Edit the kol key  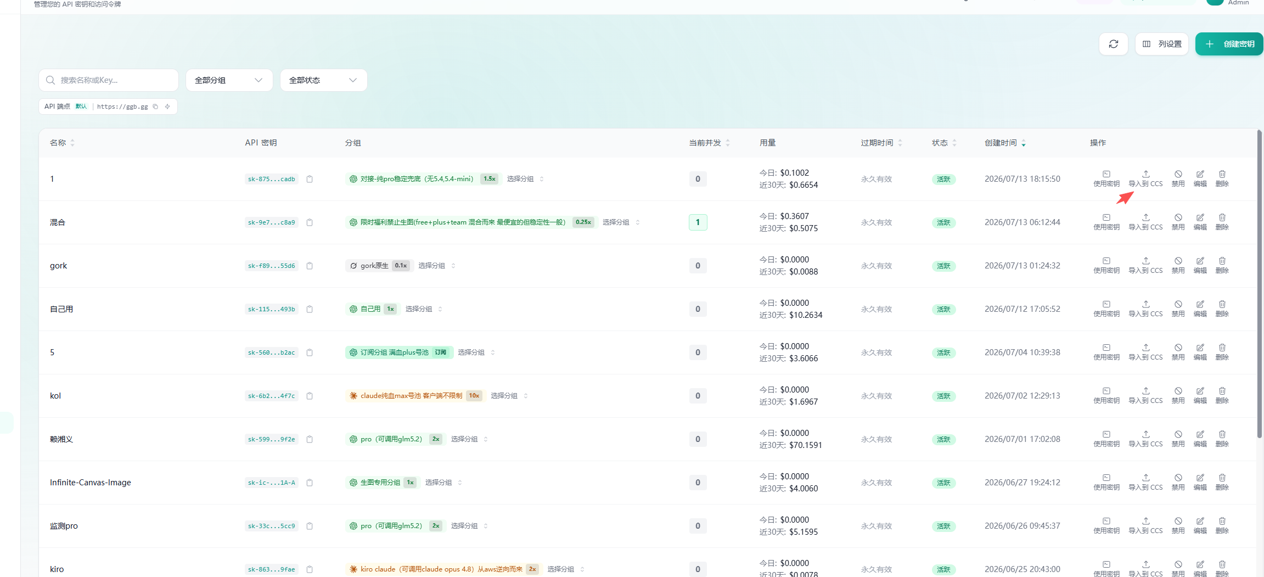(1200, 395)
